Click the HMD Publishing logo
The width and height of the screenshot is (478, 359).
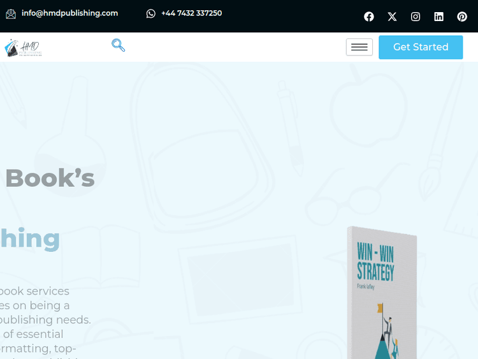tap(23, 48)
